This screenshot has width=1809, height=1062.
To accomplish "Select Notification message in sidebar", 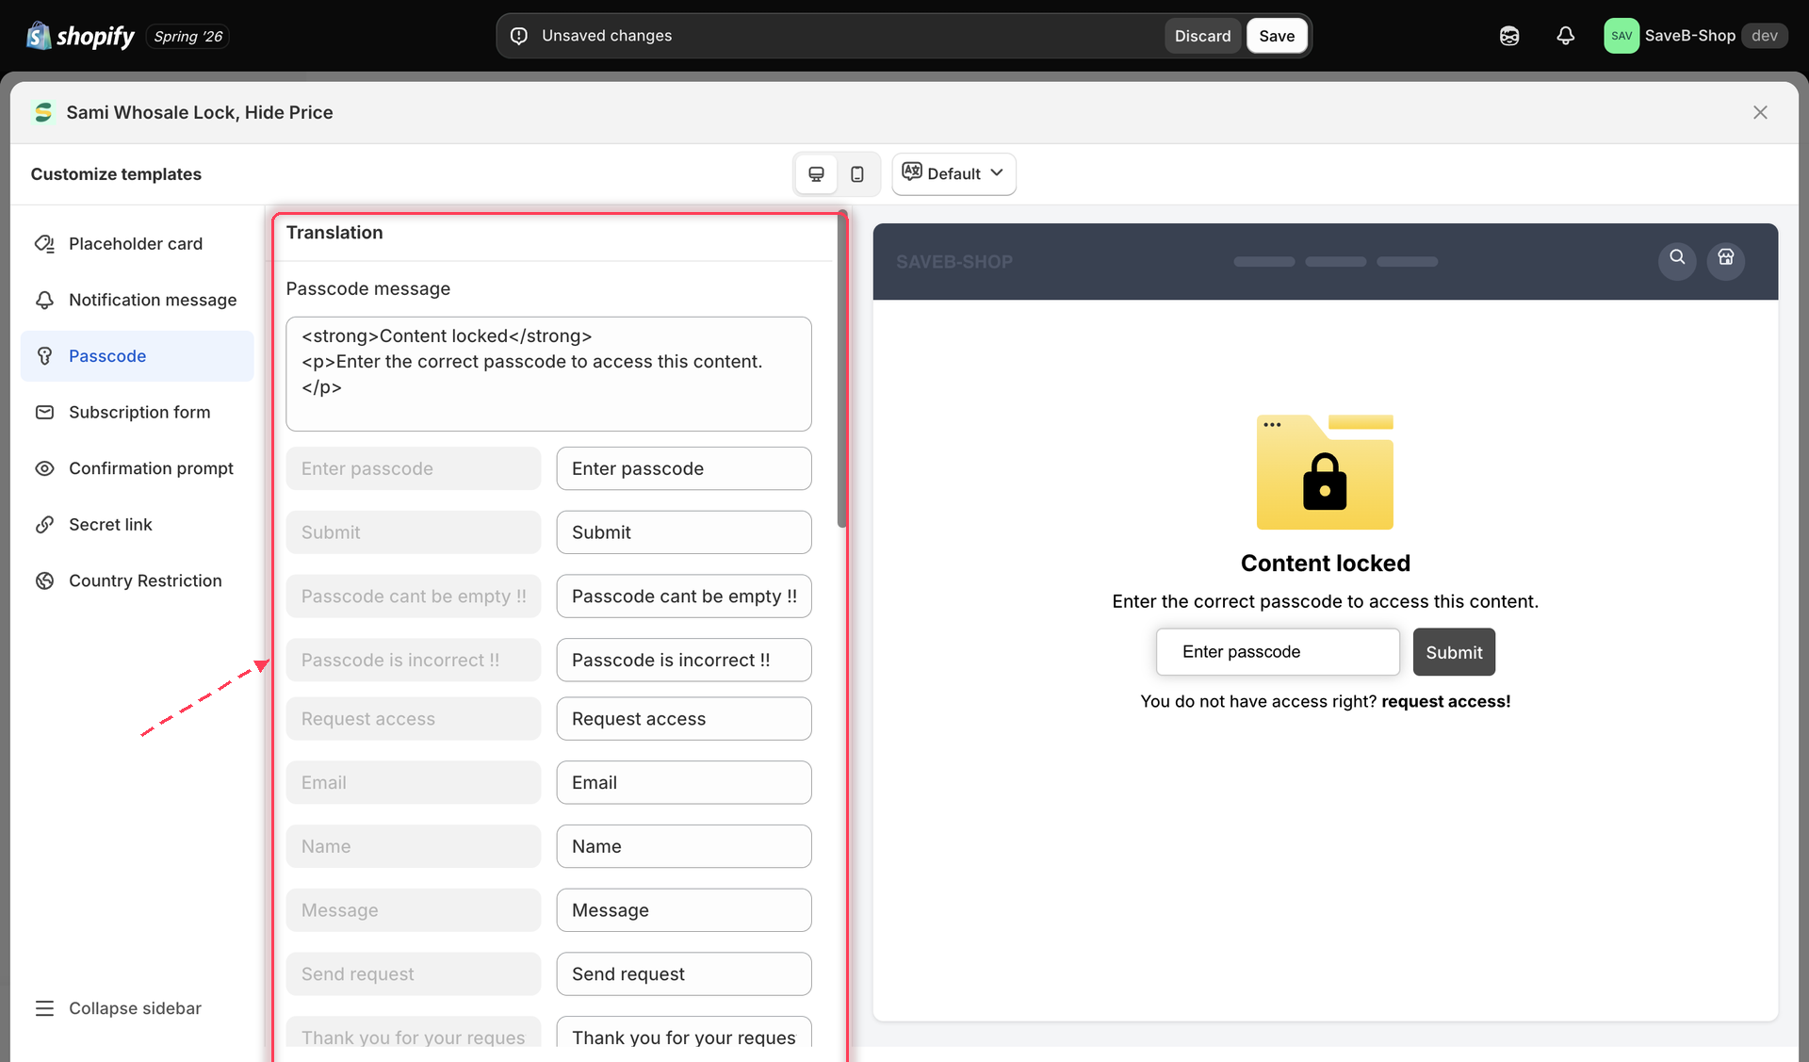I will coord(137,300).
